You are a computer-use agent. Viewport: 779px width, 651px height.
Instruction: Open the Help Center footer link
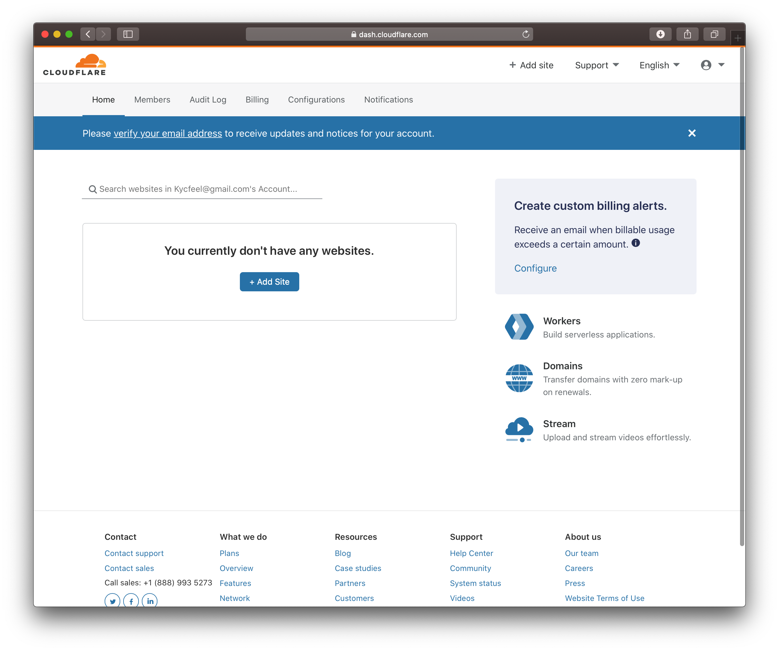click(x=471, y=553)
